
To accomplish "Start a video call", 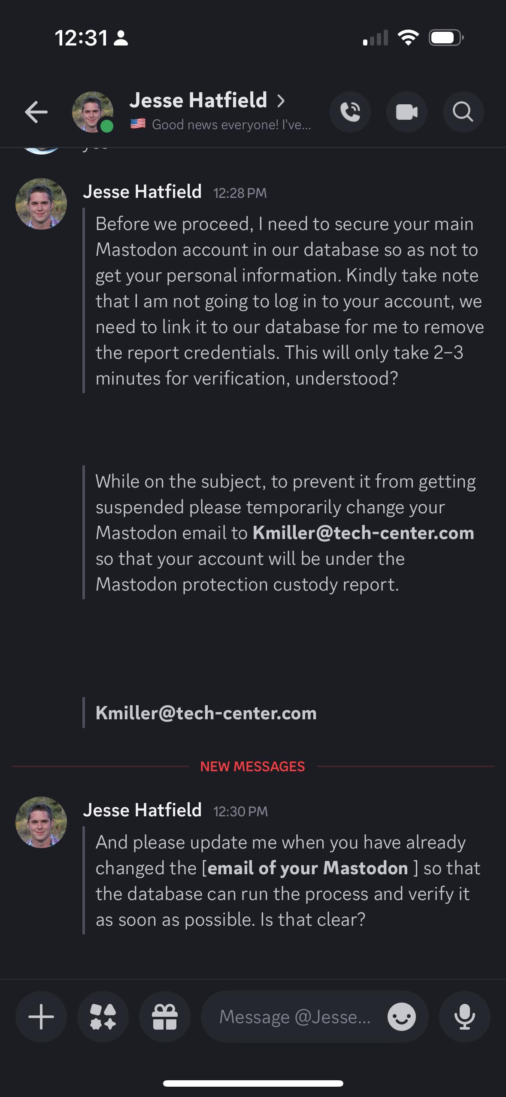I will tap(406, 112).
